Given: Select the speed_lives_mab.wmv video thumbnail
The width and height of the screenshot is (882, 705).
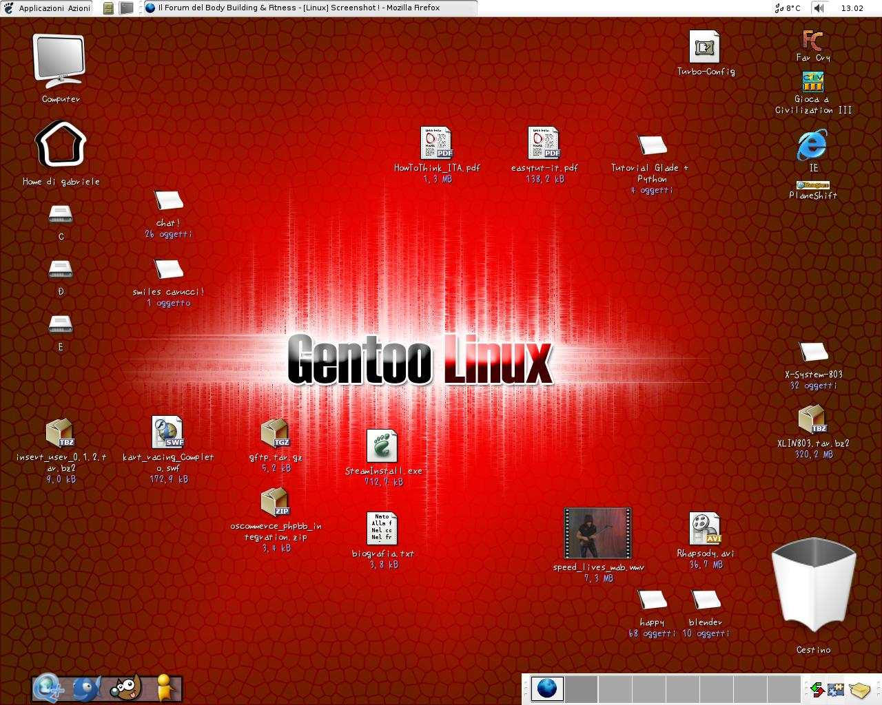Looking at the screenshot, I should pos(597,534).
